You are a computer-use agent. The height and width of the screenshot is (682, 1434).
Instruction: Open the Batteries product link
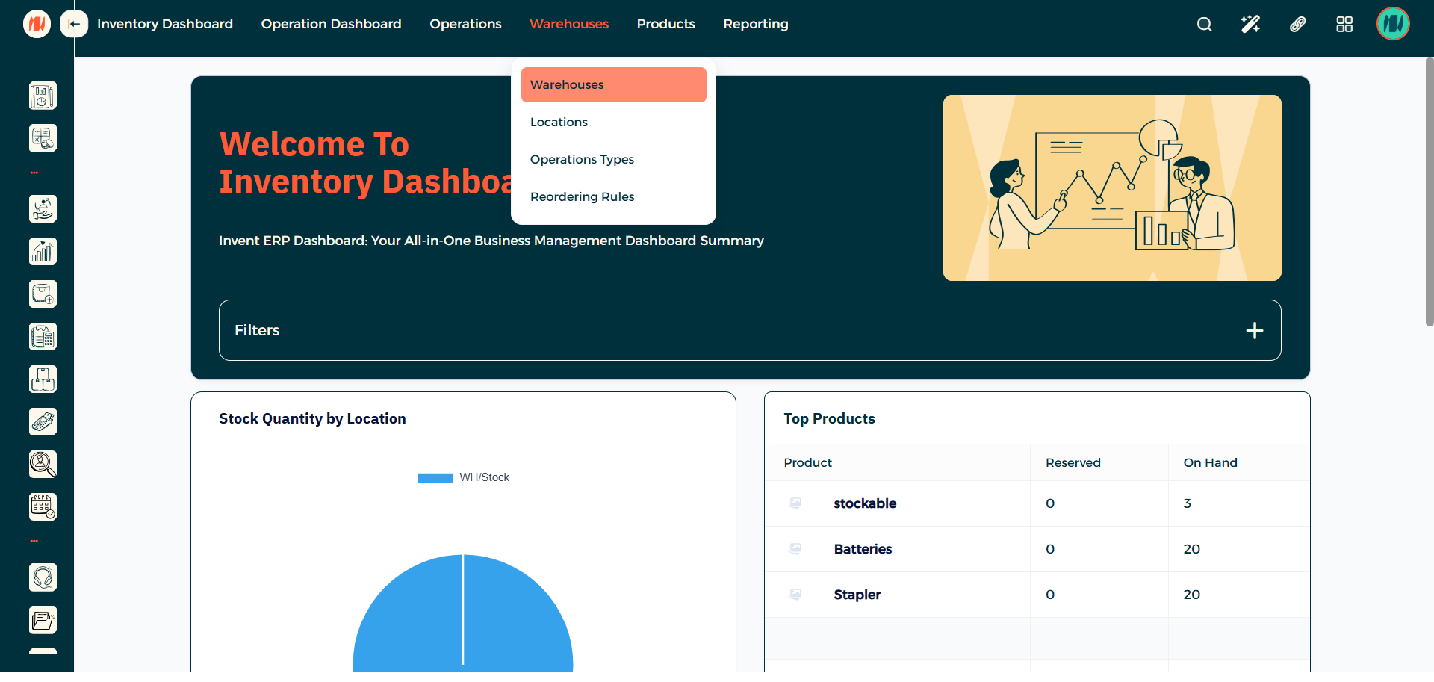[x=863, y=549]
